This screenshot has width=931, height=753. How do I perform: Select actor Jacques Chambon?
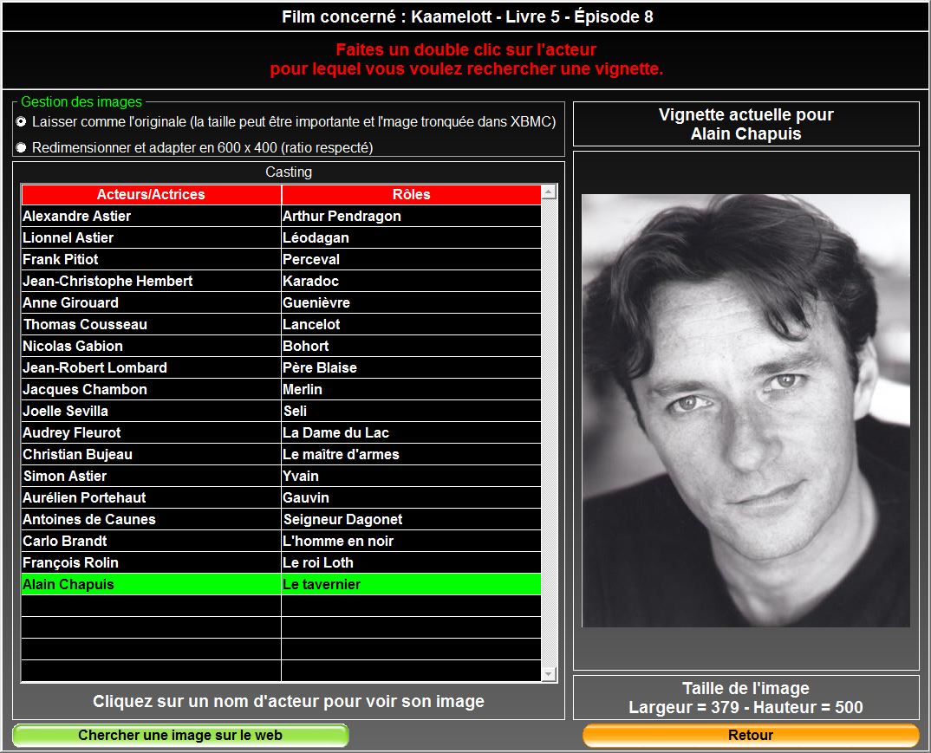pyautogui.click(x=151, y=389)
